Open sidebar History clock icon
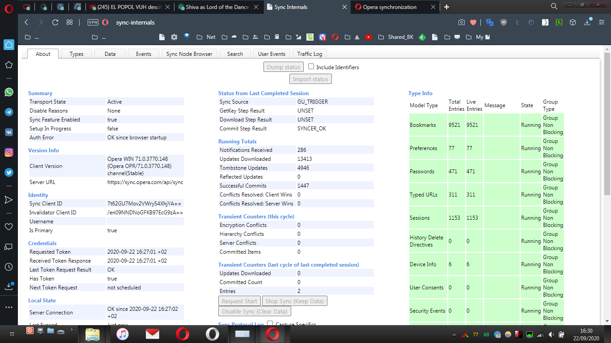Screen dimensions: 611x343 [x=8, y=267]
